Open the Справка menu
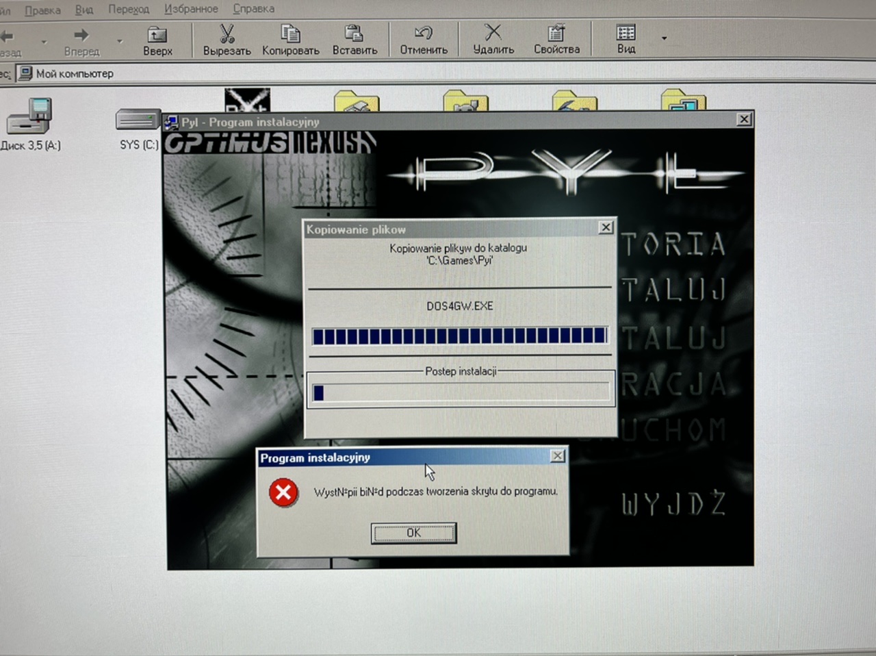This screenshot has height=656, width=876. point(253,9)
